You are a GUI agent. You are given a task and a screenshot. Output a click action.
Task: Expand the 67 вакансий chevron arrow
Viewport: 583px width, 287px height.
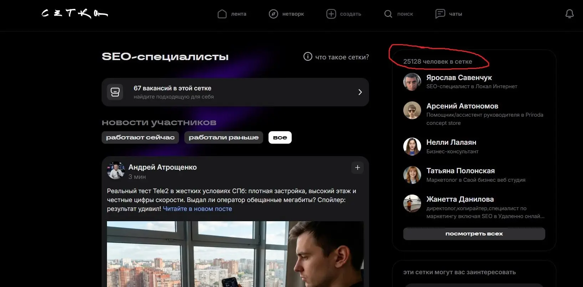click(x=360, y=92)
